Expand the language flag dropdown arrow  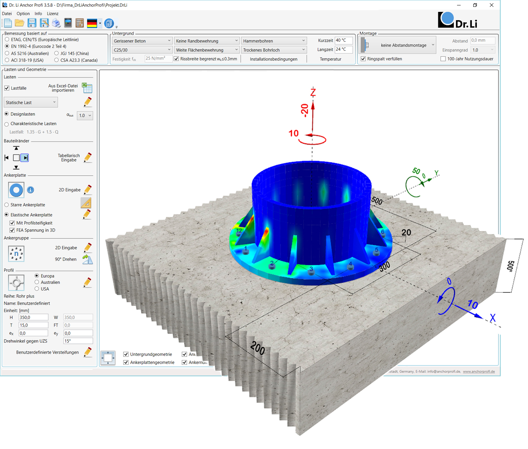coord(100,23)
